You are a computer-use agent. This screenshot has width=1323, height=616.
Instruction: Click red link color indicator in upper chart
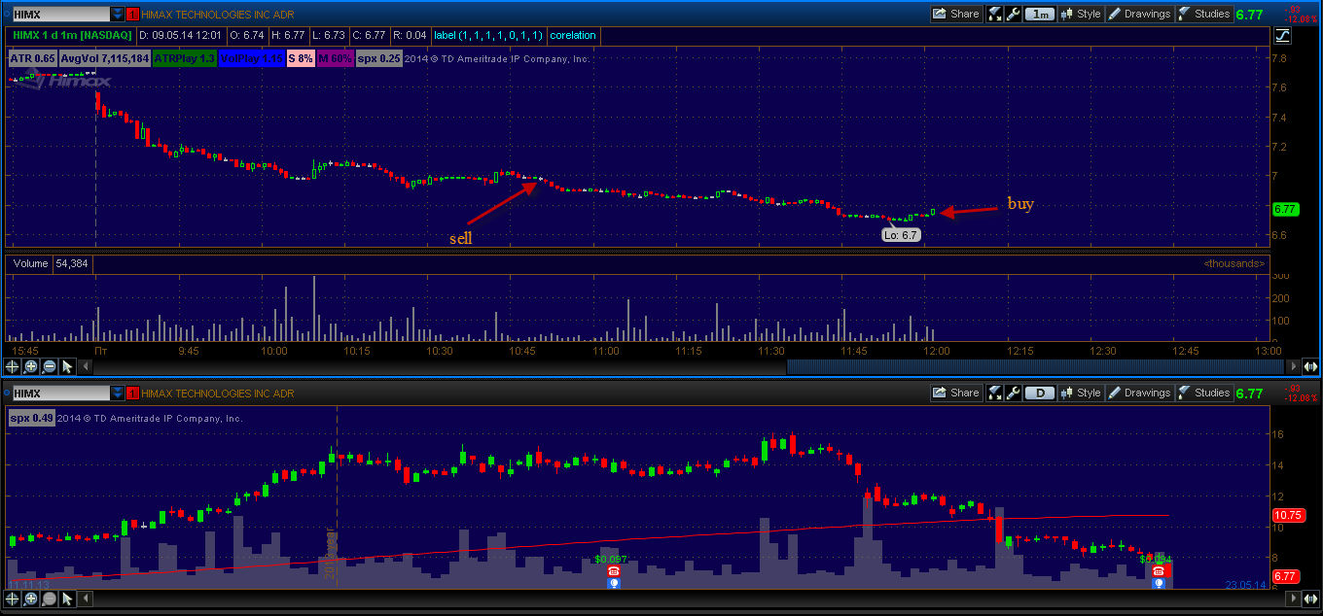click(133, 14)
